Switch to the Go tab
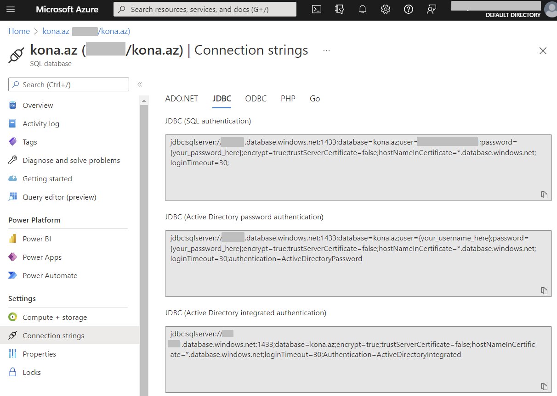 pyautogui.click(x=315, y=99)
